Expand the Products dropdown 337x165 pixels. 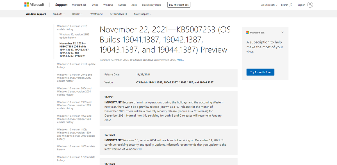coord(59,14)
